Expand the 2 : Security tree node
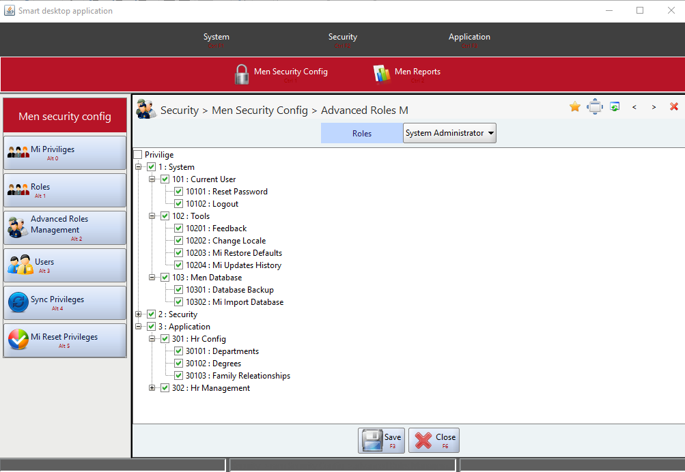 pos(139,314)
